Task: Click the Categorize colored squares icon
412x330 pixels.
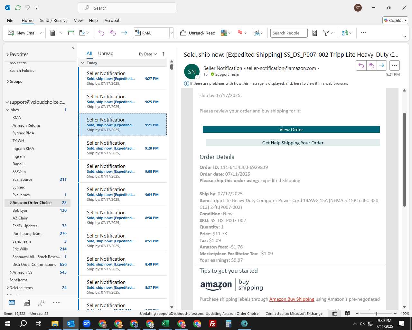Action: (x=224, y=33)
